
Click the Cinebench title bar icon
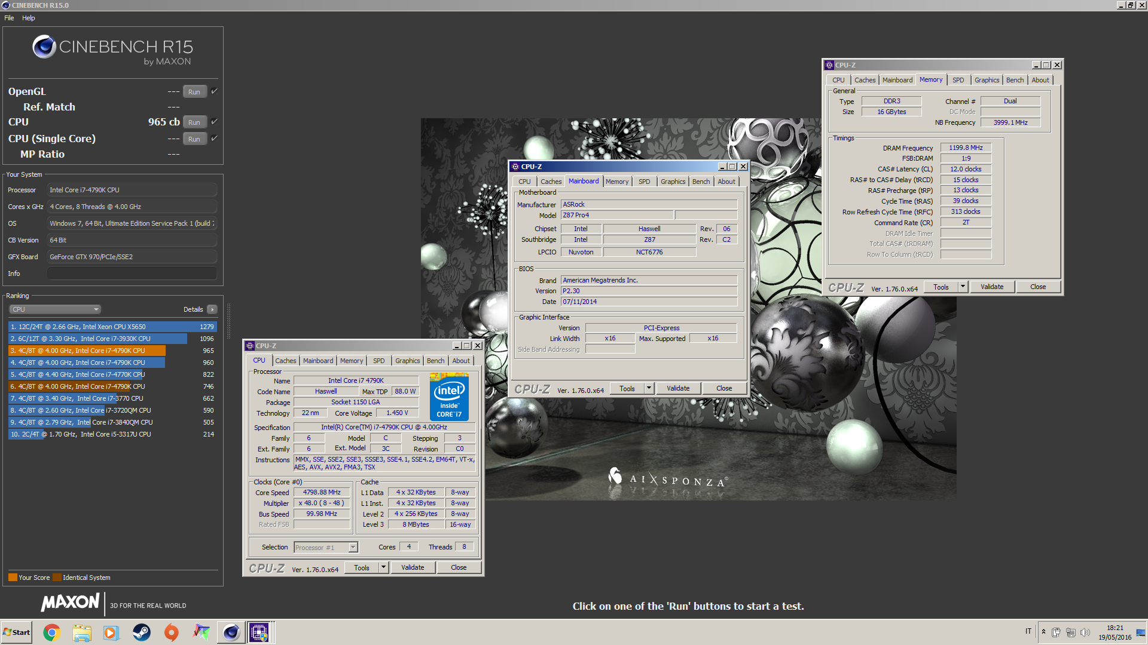point(6,5)
